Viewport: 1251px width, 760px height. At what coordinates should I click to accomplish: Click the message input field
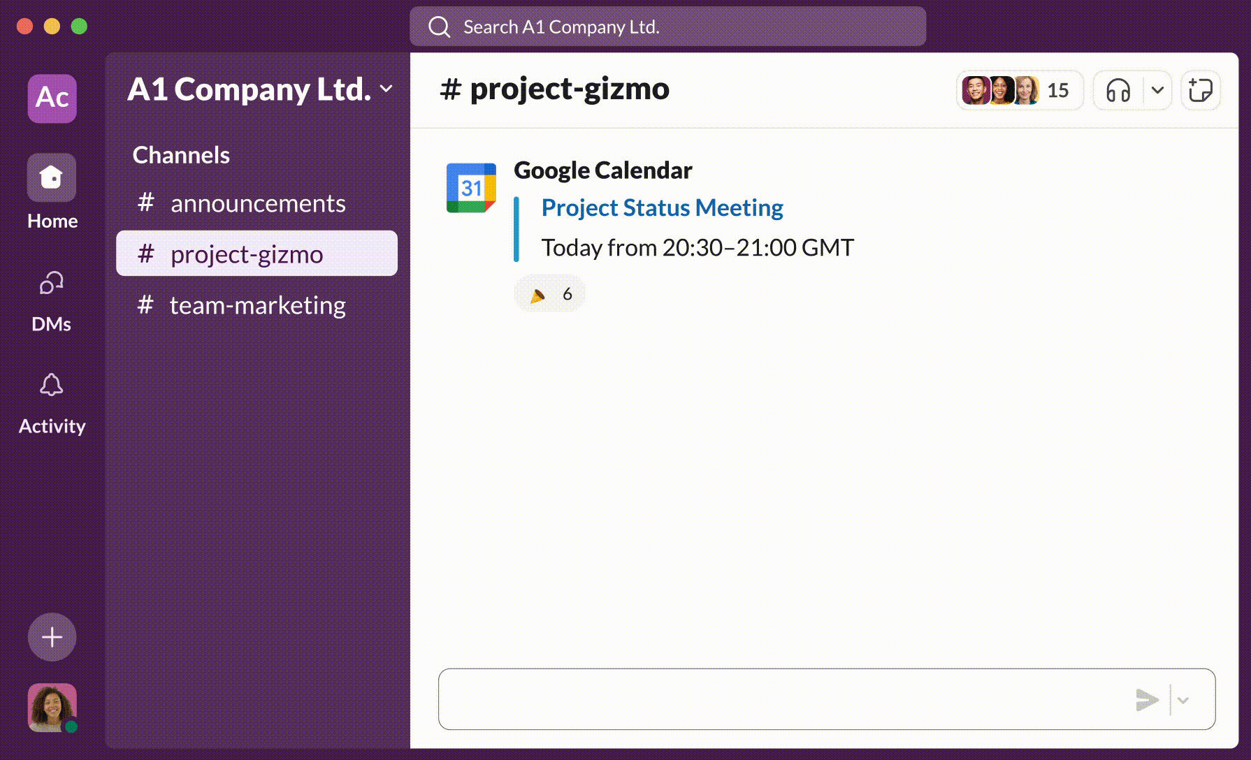(x=783, y=700)
